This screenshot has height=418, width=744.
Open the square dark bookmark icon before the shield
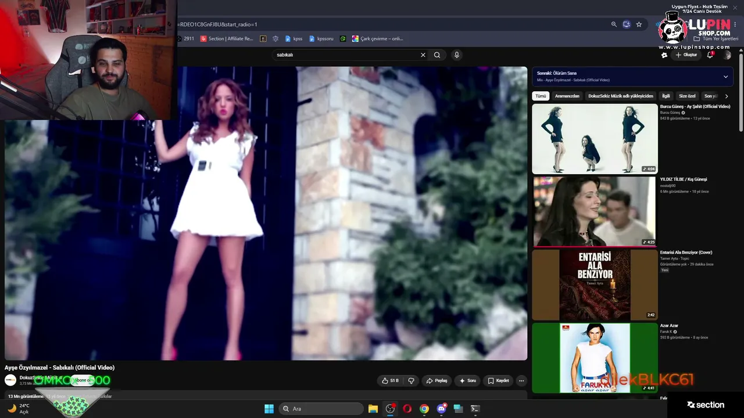point(263,39)
